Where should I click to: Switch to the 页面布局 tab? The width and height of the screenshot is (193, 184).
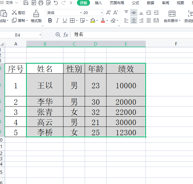click(x=117, y=3)
